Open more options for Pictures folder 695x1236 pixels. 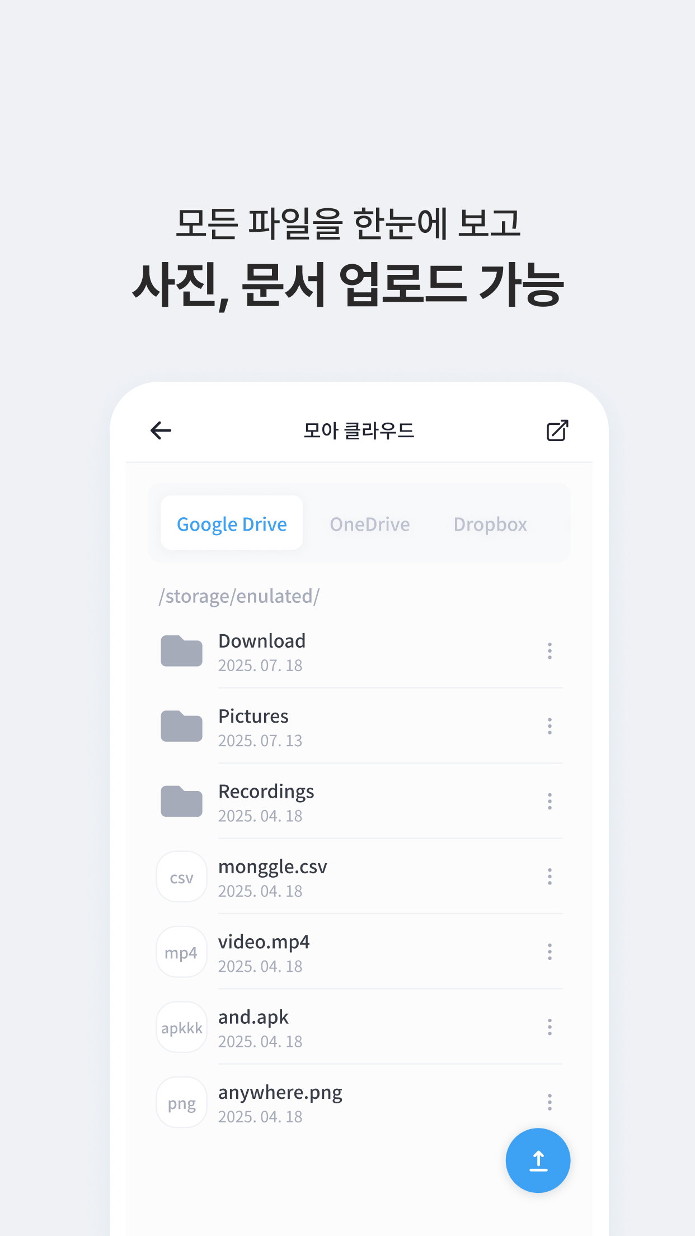[x=550, y=726]
